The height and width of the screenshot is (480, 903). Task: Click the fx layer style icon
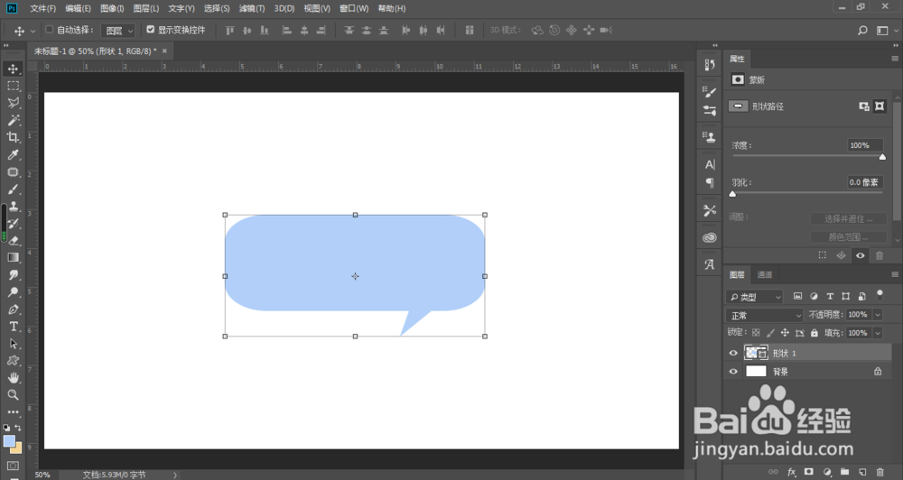pos(791,472)
